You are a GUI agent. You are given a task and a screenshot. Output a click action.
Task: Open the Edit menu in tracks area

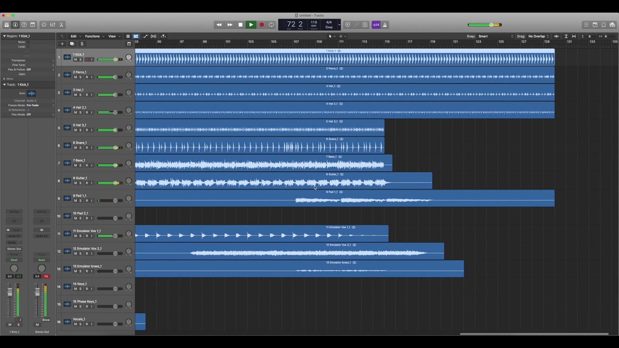(74, 36)
